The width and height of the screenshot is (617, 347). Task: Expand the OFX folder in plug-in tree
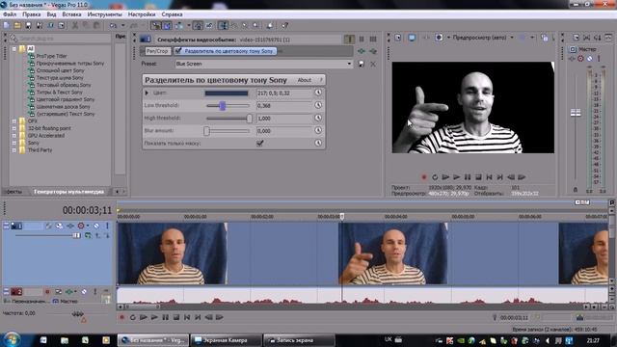coord(14,121)
